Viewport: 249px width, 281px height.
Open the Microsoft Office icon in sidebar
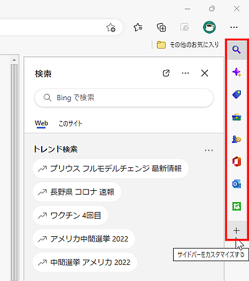[x=237, y=162]
